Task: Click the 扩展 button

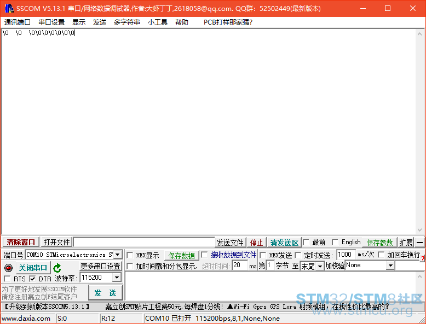Action: click(406, 243)
